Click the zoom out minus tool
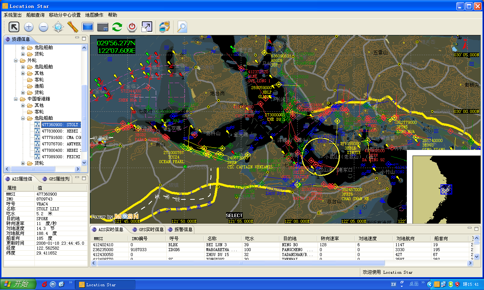Image resolution: width=484 pixels, height=290 pixels. (x=43, y=27)
